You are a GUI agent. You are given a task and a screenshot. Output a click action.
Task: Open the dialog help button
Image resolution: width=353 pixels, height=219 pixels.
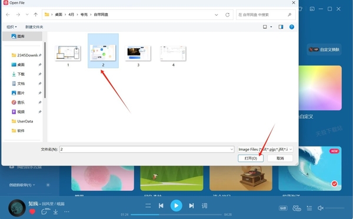pos(292,27)
